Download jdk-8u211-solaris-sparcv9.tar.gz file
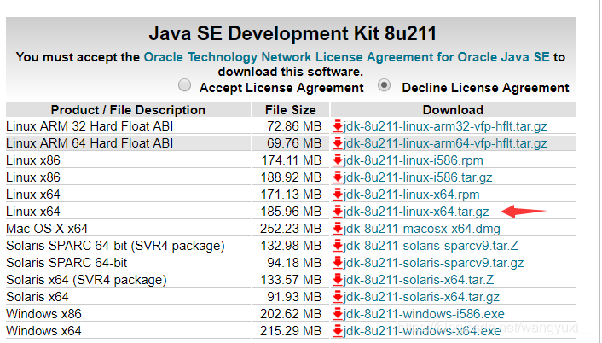This screenshot has width=602, height=343. click(433, 263)
